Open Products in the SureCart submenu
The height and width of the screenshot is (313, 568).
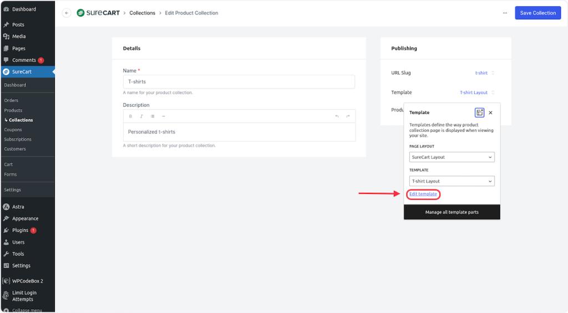coord(13,110)
